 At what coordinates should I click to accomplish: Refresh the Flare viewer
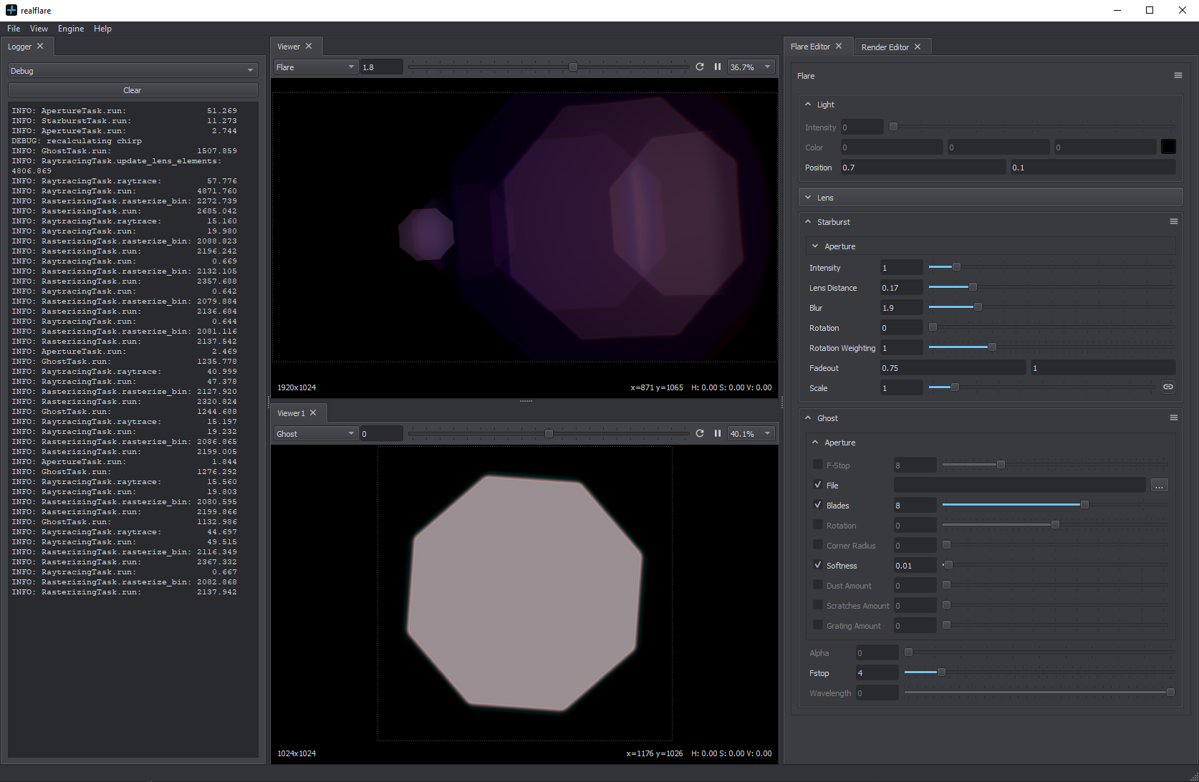[x=700, y=67]
